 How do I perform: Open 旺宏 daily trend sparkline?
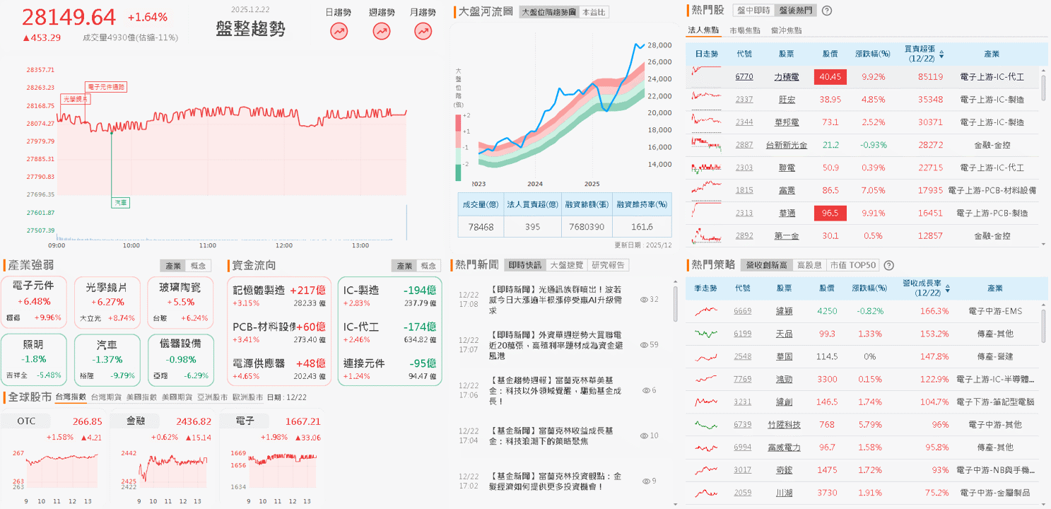(x=706, y=99)
